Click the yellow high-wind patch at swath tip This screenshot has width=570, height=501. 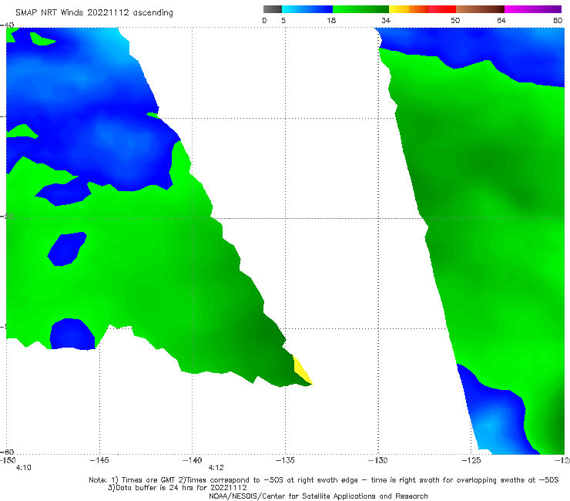point(302,371)
